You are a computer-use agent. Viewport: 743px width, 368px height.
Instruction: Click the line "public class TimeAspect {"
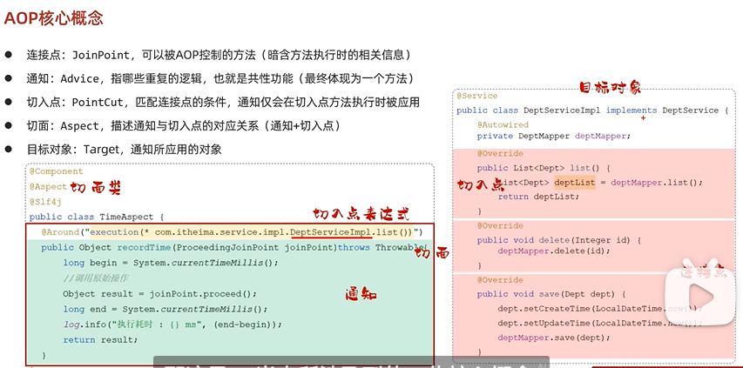96,217
